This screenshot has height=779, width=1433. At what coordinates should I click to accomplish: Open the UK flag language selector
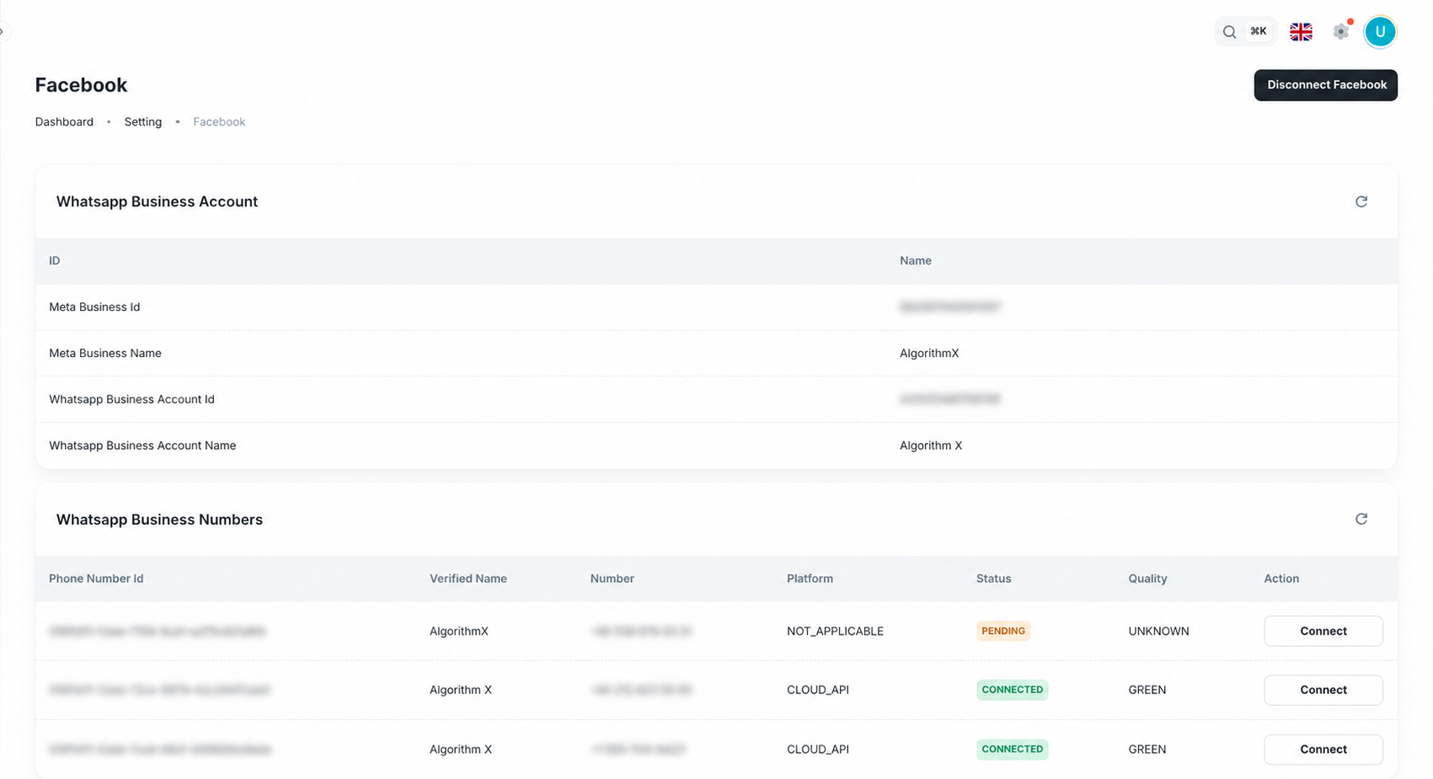click(1301, 32)
